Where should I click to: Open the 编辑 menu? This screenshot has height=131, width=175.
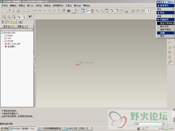click(13, 6)
